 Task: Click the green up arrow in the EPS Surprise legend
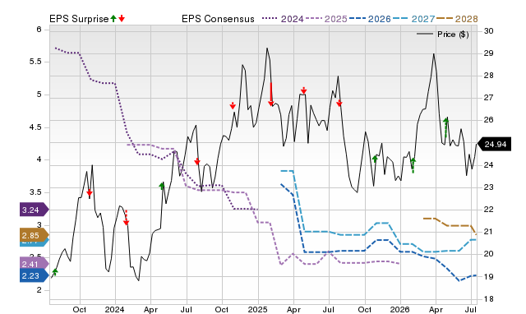pyautogui.click(x=113, y=18)
